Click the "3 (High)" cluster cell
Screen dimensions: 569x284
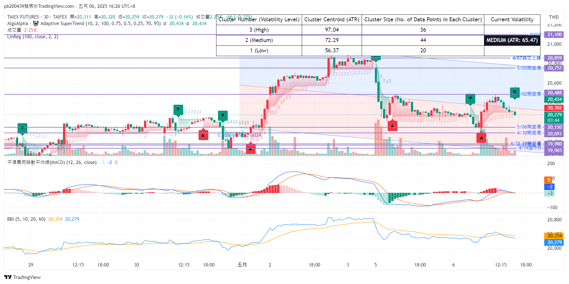[x=259, y=30]
